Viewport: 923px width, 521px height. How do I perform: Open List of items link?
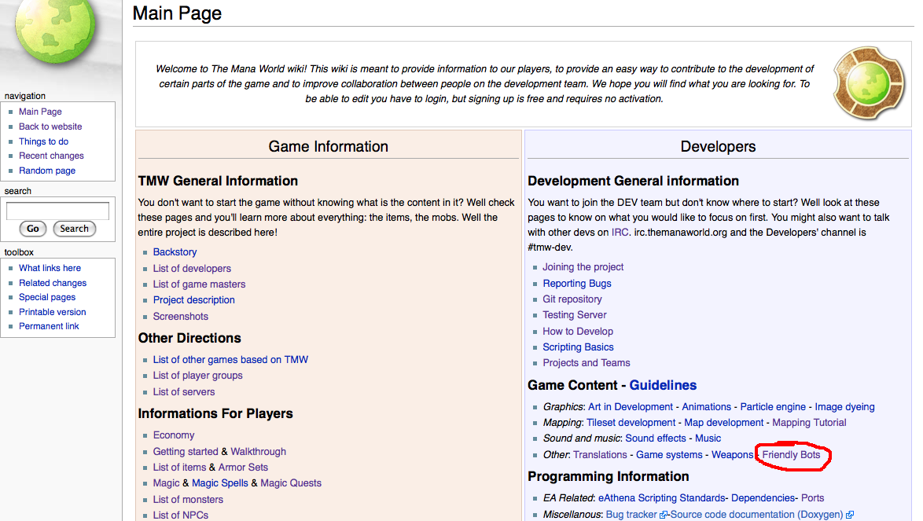[179, 468]
